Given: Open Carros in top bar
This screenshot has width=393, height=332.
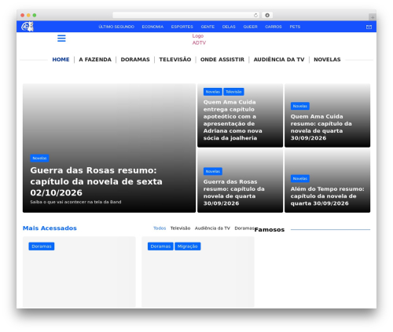Looking at the screenshot, I should 274,27.
